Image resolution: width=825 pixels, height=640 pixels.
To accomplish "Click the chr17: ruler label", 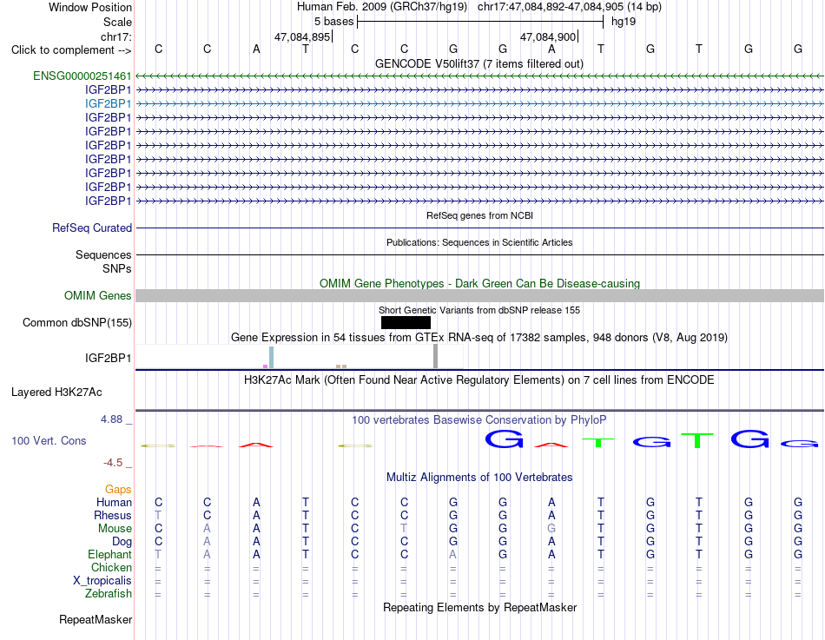I will (116, 36).
